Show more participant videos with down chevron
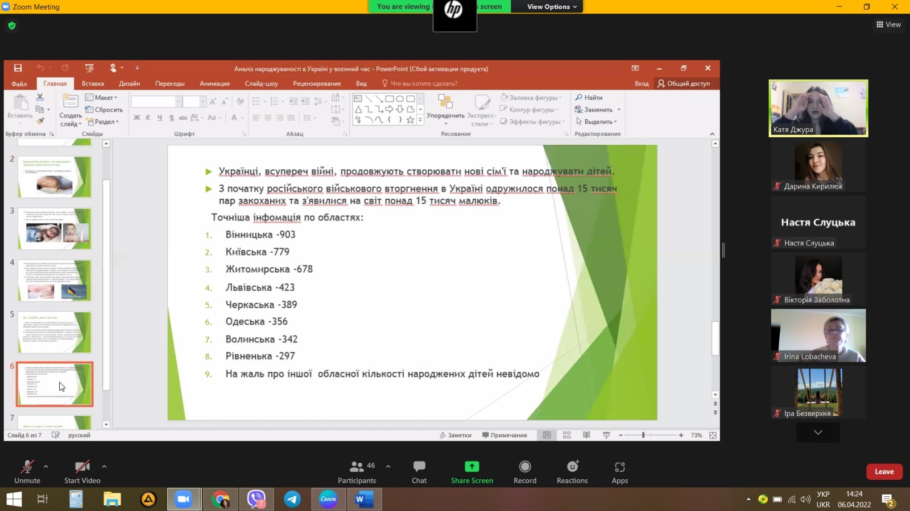910x511 pixels. pyautogui.click(x=818, y=433)
